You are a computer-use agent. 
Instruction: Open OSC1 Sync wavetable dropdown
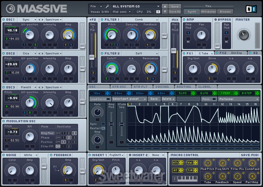(x=27, y=20)
